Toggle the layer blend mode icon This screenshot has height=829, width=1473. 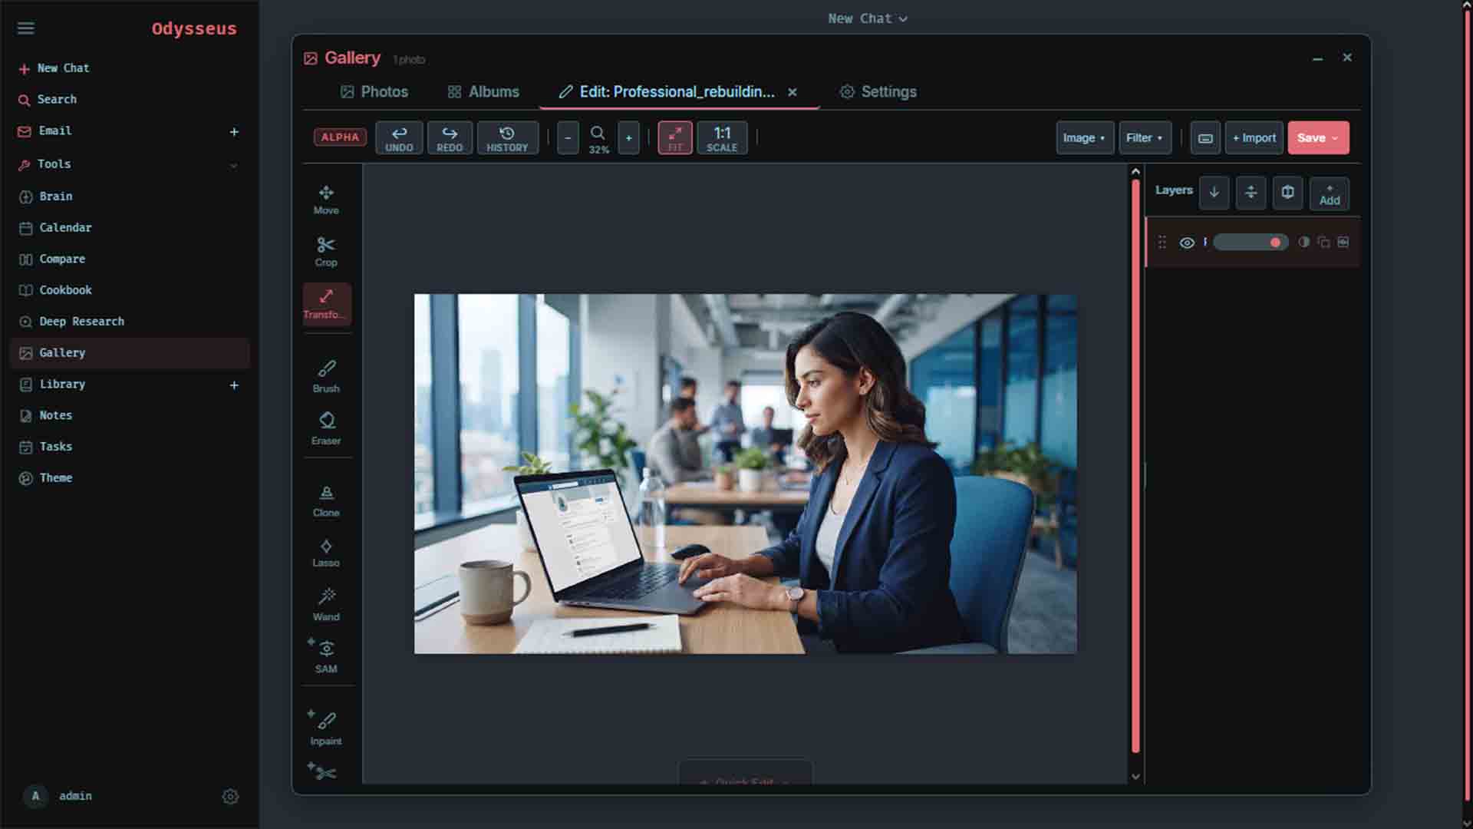coord(1303,243)
